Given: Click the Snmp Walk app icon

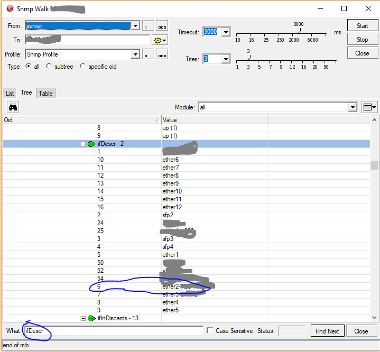Looking at the screenshot, I should tap(10, 8).
